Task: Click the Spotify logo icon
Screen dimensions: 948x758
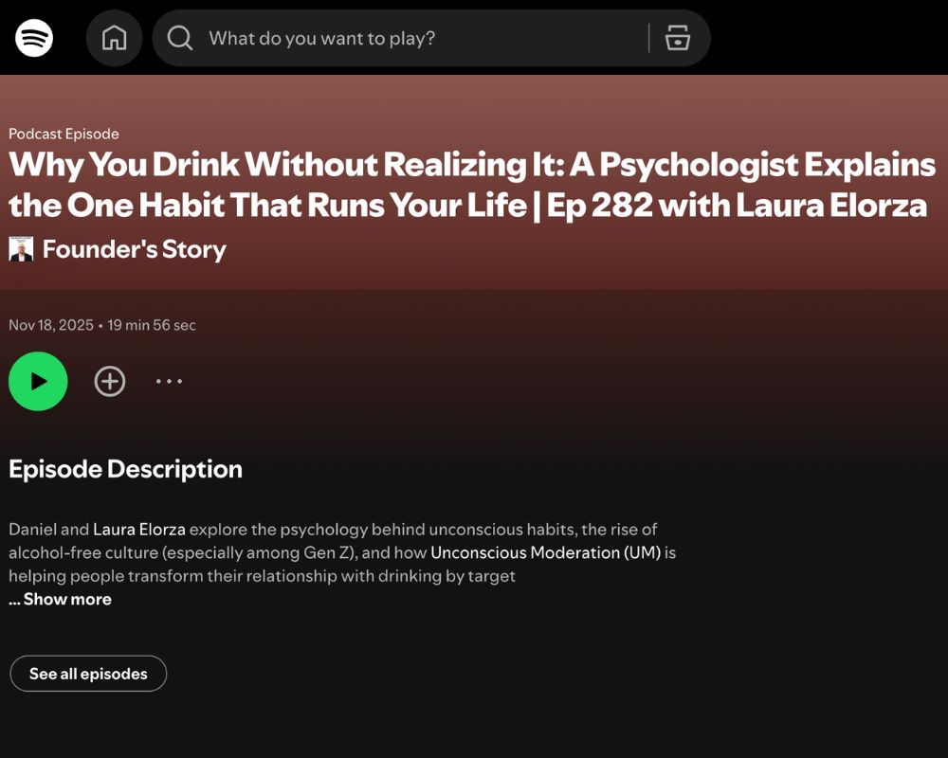Action: [34, 38]
